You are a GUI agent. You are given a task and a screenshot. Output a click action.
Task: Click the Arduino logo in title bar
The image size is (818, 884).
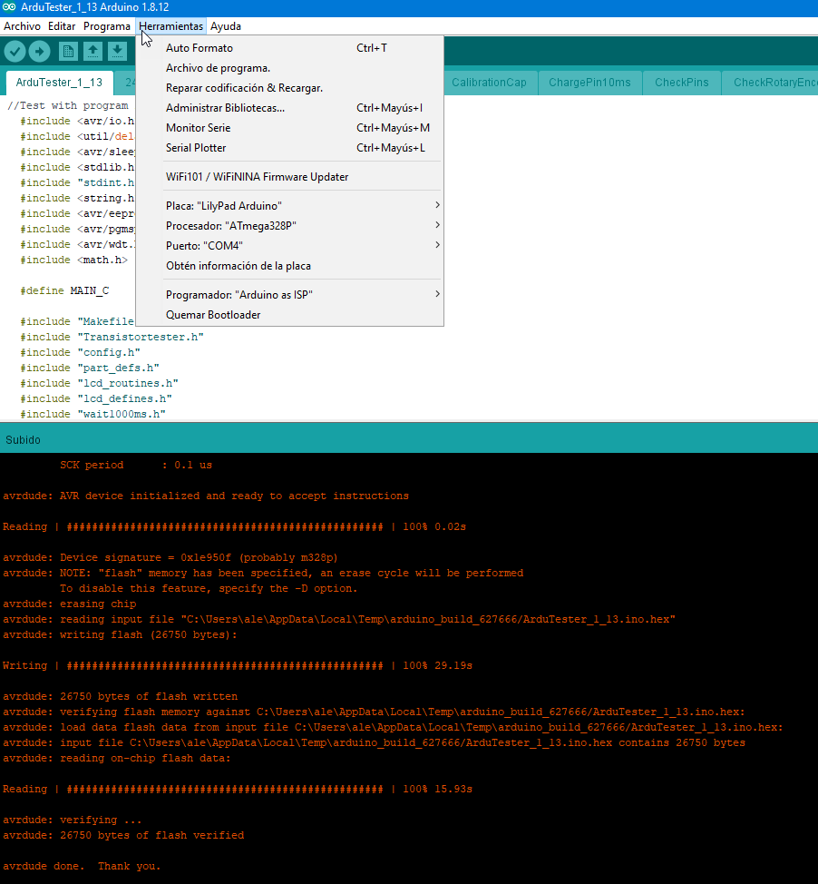tap(8, 7)
